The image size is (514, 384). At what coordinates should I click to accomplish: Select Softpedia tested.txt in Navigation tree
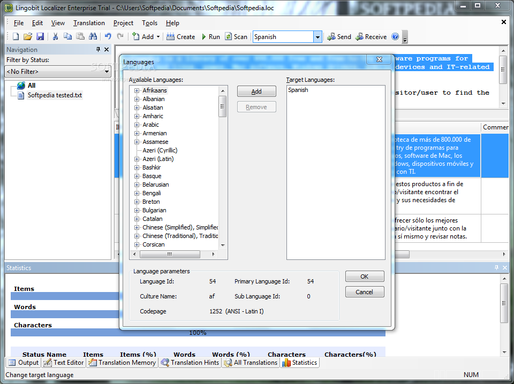coord(55,95)
